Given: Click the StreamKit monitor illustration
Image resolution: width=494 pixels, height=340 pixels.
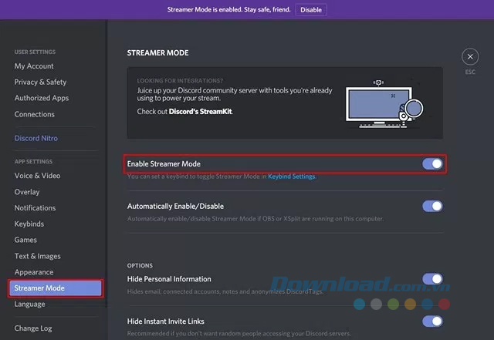Looking at the screenshot, I should (384, 104).
